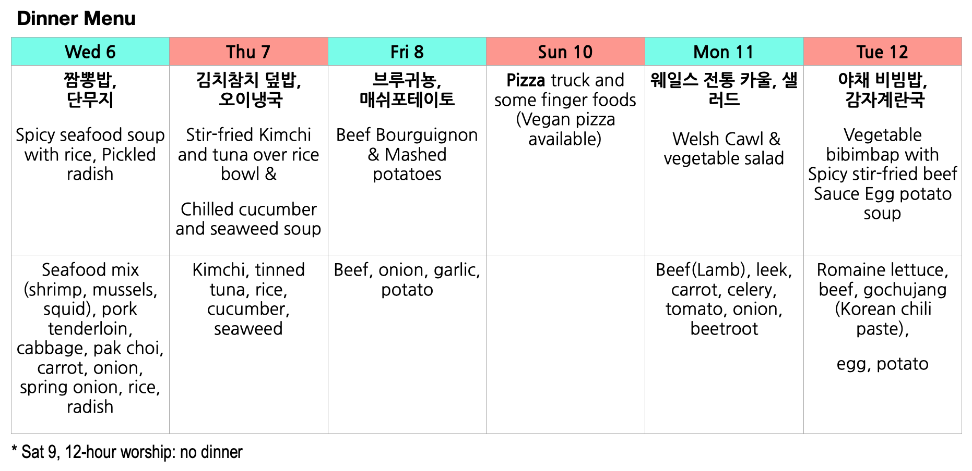972x471 pixels.
Task: Click the Spicy seafood soup description cell
Action: coord(90,160)
